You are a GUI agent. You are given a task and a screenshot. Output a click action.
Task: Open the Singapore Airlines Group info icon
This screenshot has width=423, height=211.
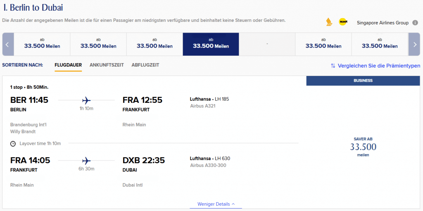pos(415,23)
